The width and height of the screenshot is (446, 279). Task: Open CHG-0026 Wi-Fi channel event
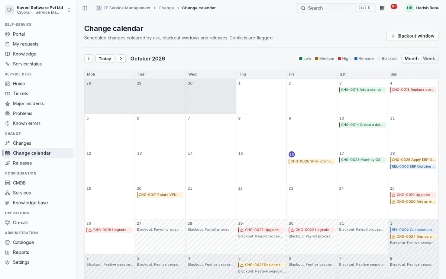coord(312,161)
